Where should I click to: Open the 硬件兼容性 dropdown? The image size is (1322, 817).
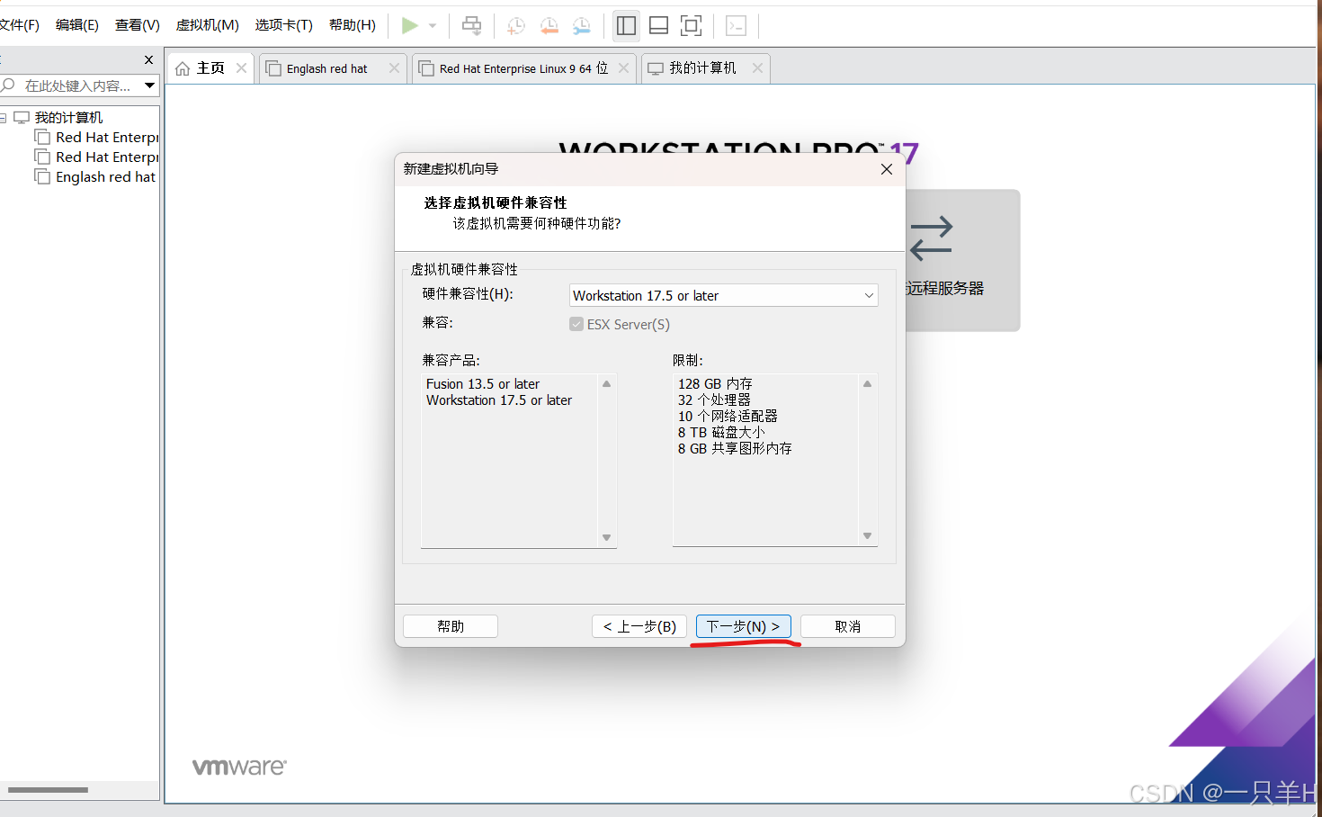pos(723,295)
